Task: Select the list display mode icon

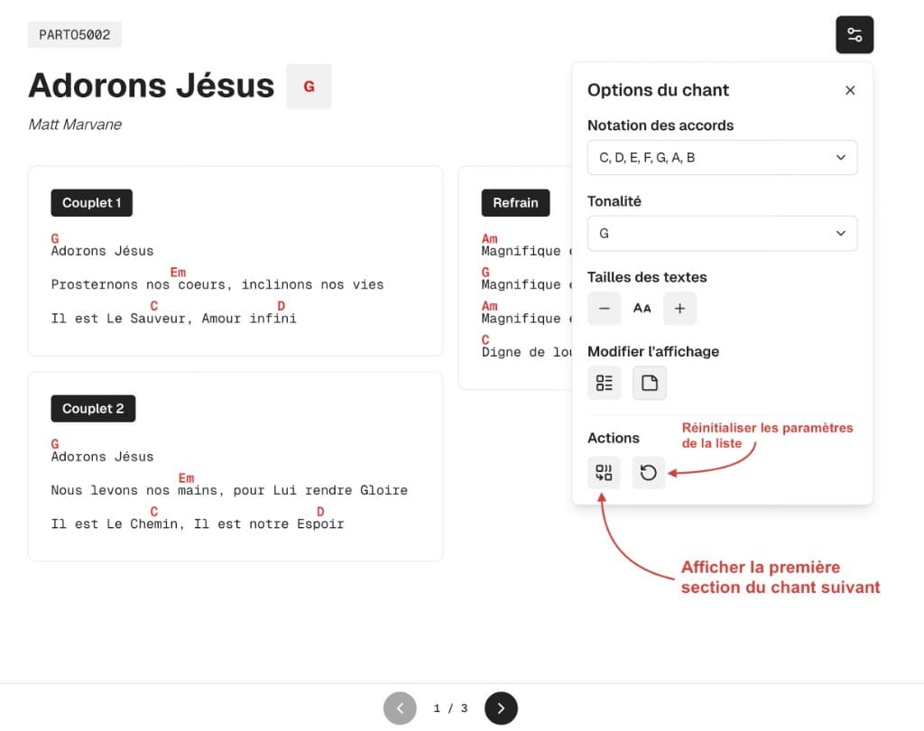Action: click(604, 383)
